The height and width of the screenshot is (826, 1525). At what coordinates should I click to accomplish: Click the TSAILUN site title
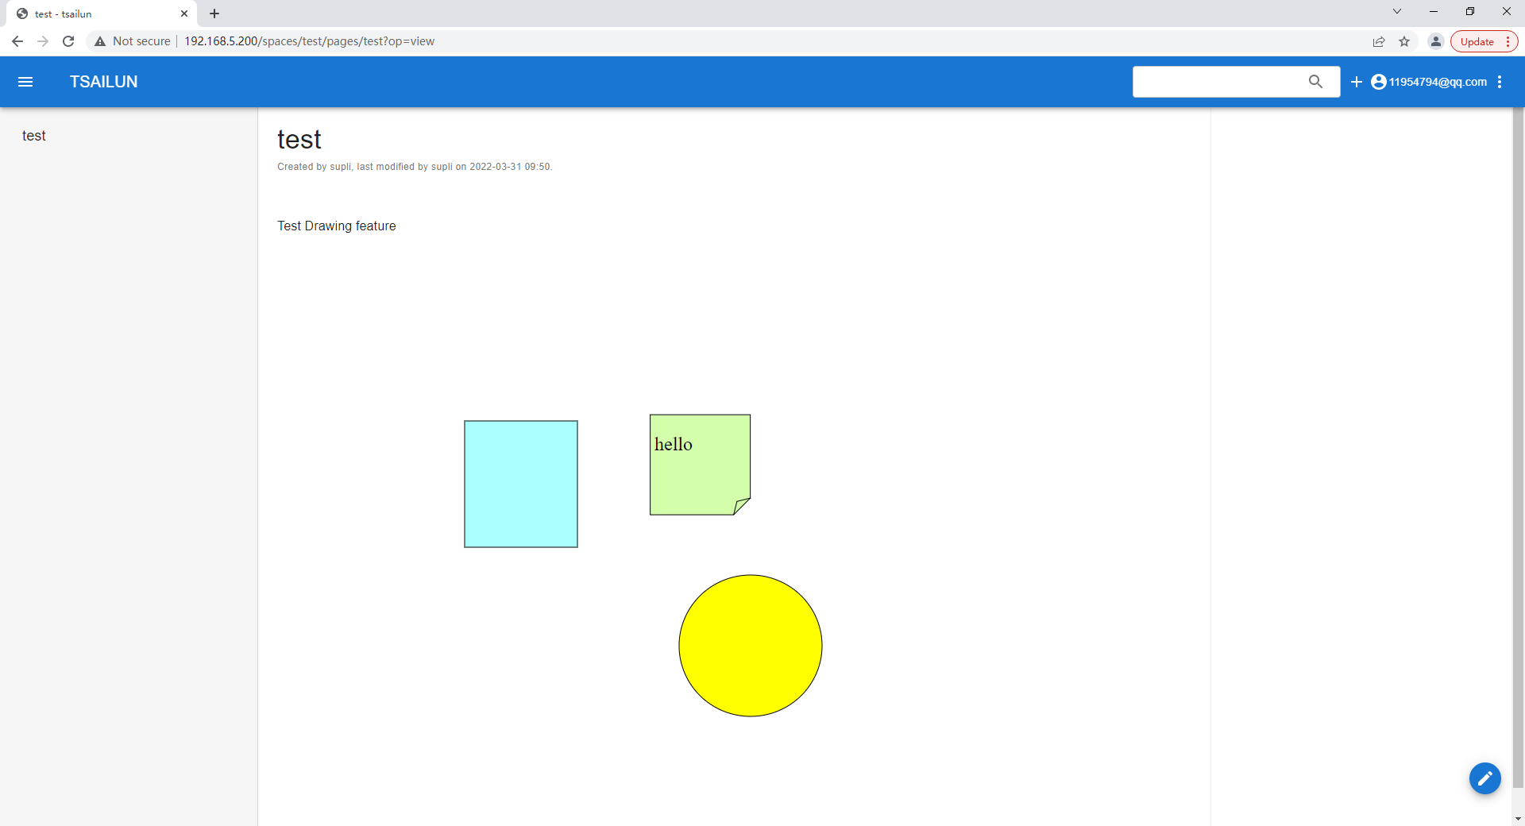(103, 82)
